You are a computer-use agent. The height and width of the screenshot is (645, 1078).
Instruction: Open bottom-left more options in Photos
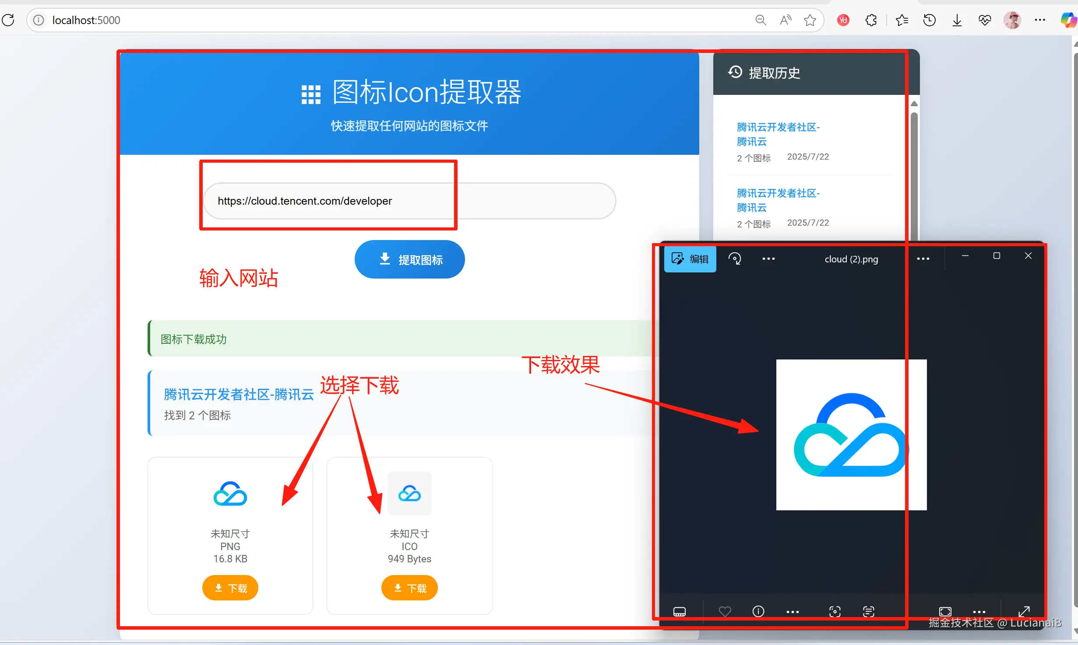(x=793, y=611)
